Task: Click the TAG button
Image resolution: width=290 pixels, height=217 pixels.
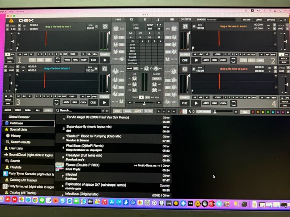Action: pos(245,112)
